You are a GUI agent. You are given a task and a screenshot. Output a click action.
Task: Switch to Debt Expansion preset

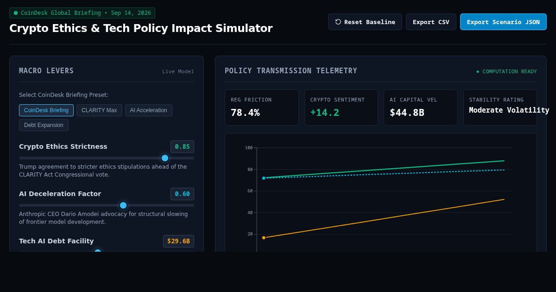[x=44, y=125]
